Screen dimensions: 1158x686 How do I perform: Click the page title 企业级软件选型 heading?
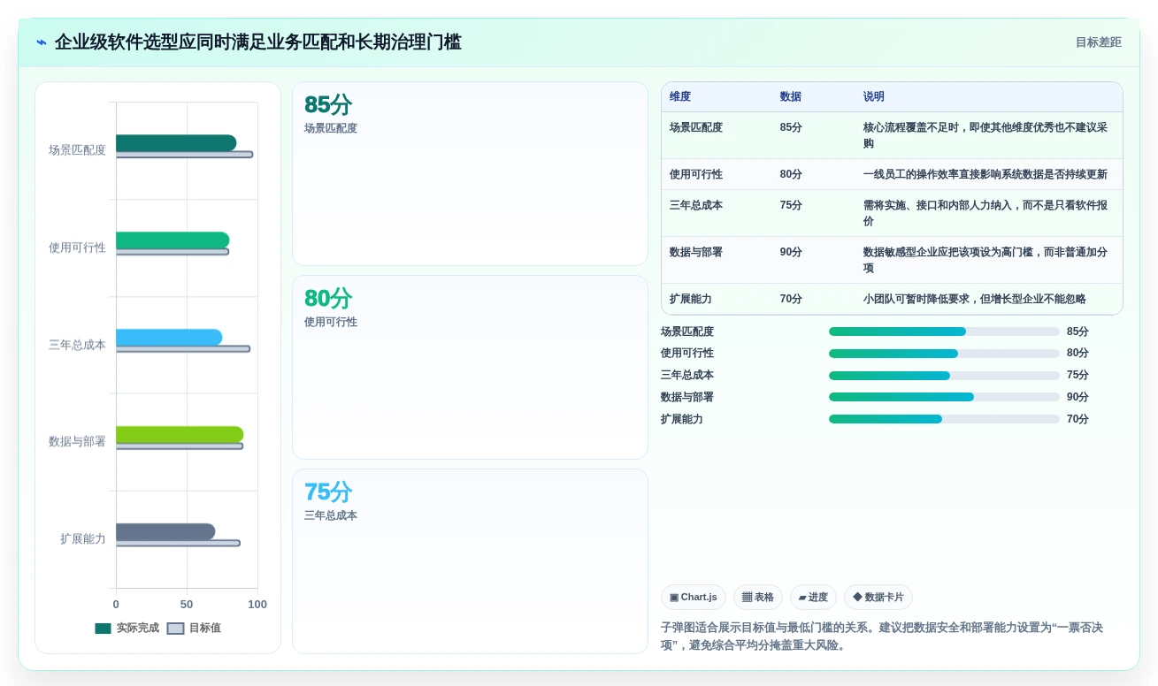(257, 42)
